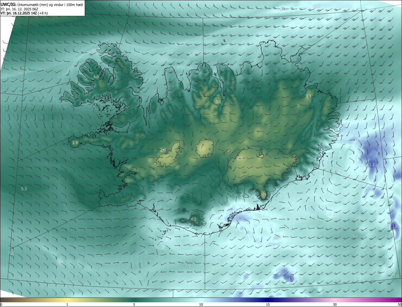
Task: Click the 3.2 value in the blue area
Action: (372, 164)
